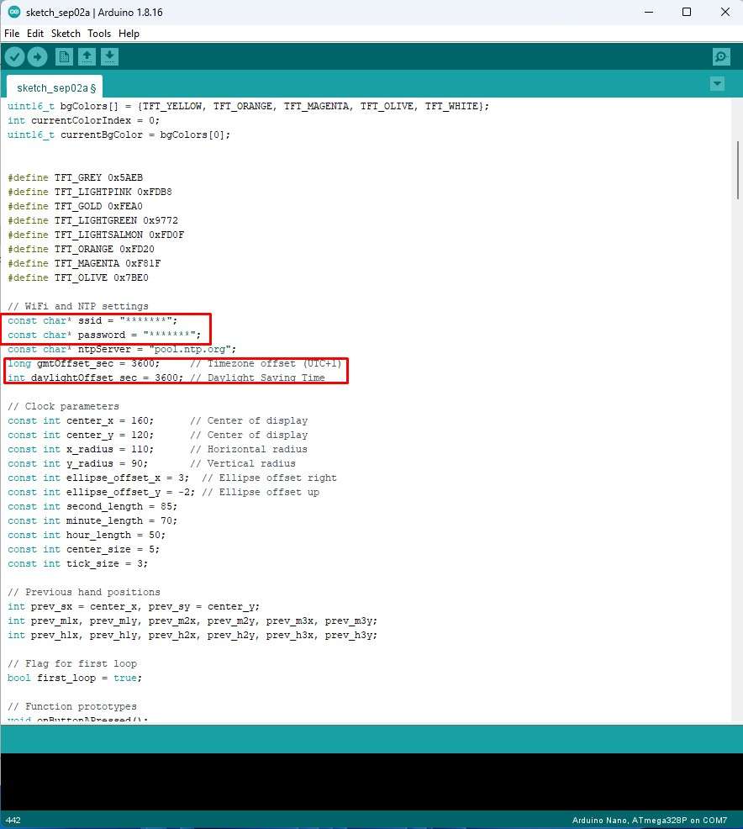
Task: Open the Tools menu
Action: (x=99, y=34)
